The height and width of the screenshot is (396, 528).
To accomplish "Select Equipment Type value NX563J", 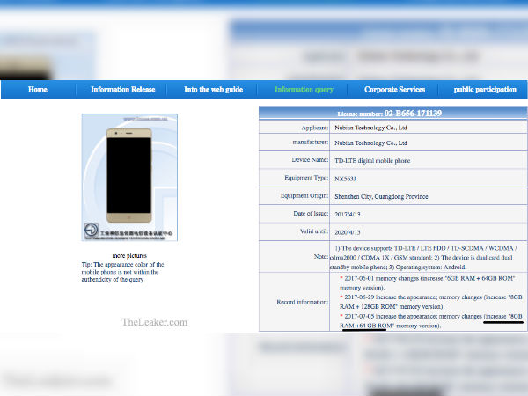I will coord(345,179).
